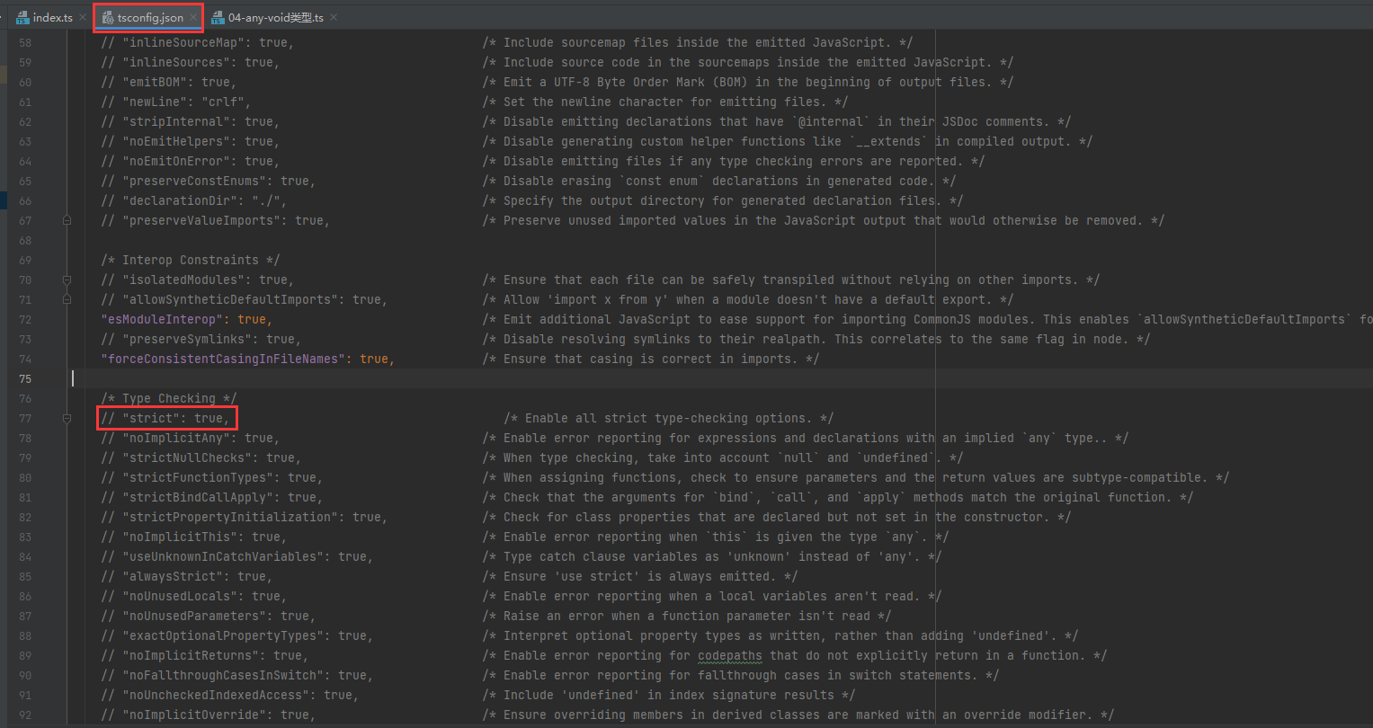The image size is (1373, 728).
Task: Toggle the fold marker on line 67
Action: [67, 220]
